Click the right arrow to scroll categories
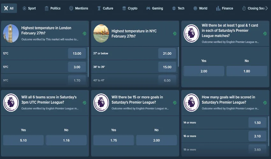The width and height of the screenshot is (271, 159). [267, 8]
